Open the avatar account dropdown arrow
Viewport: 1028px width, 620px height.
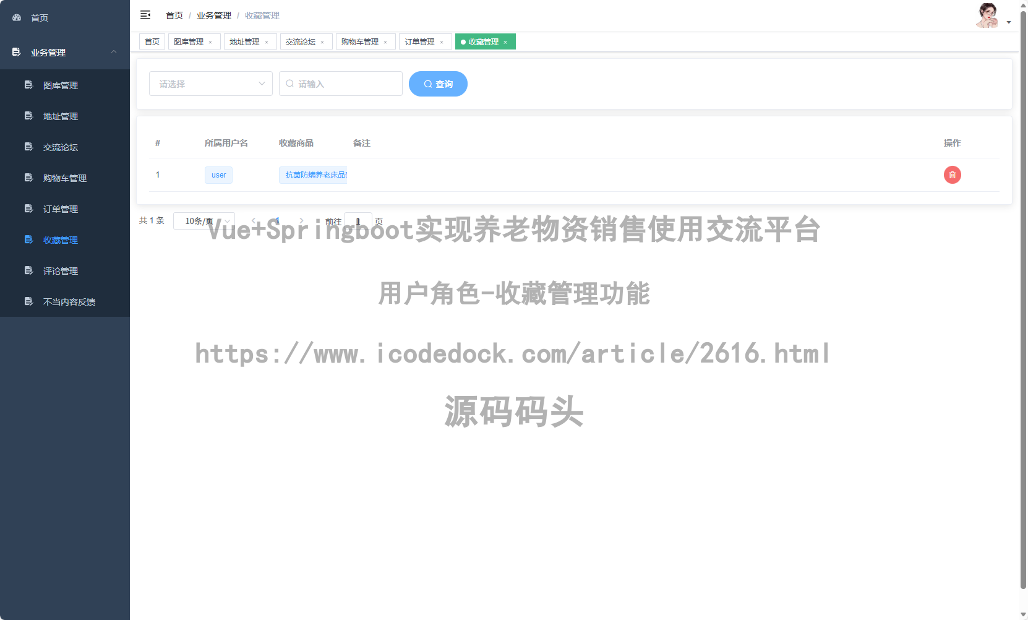pyautogui.click(x=1009, y=22)
